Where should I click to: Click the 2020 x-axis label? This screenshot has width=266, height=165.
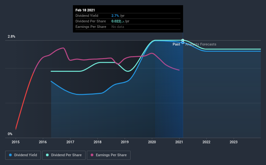click(x=152, y=142)
